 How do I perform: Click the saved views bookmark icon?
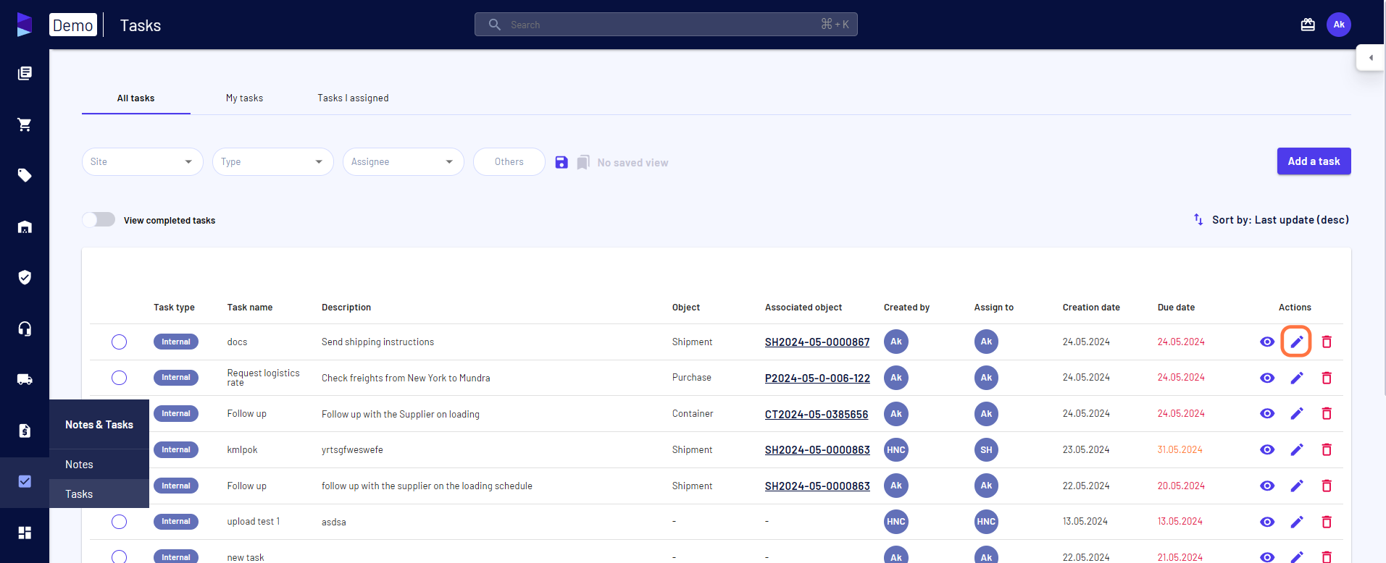[x=583, y=162]
